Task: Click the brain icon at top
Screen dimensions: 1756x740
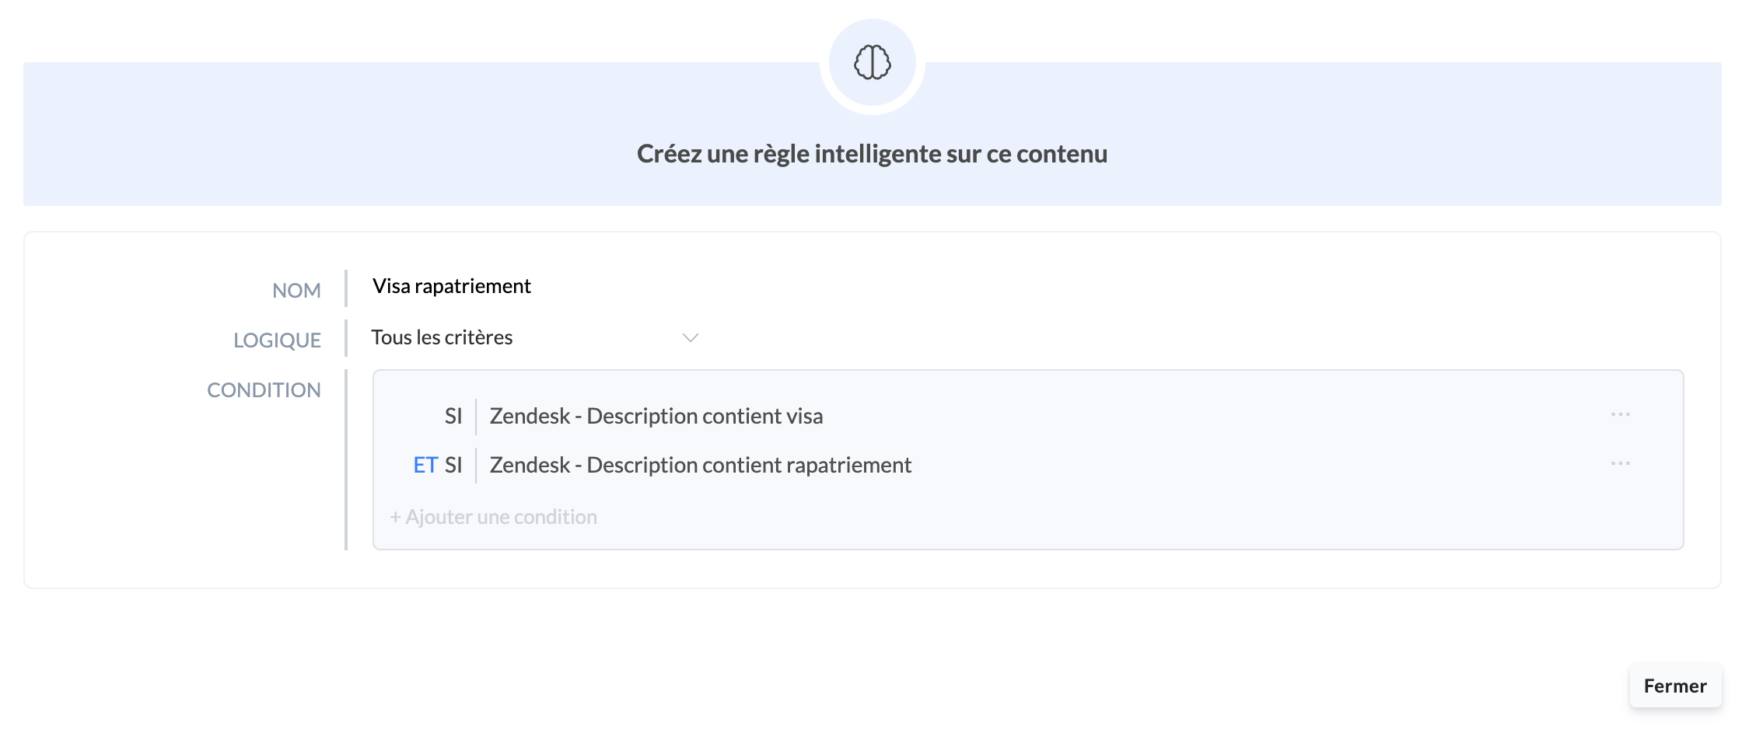Action: click(872, 62)
